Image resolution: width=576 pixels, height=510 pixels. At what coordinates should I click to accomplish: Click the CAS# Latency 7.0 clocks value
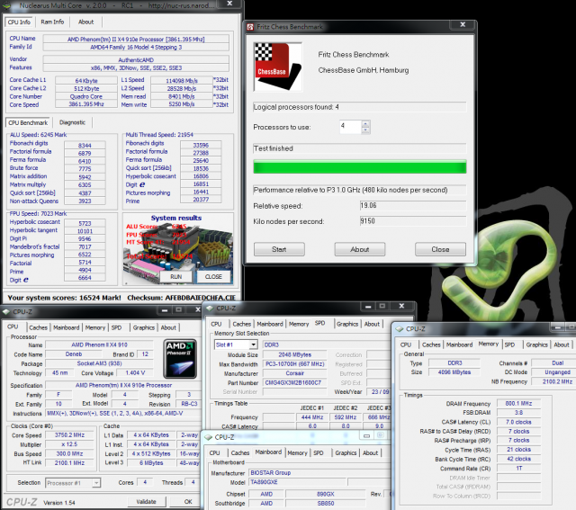(518, 422)
